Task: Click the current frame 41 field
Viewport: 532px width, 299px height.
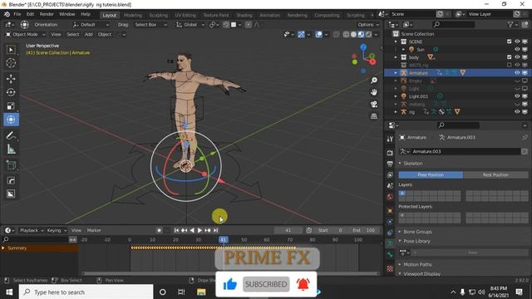Action: (288, 230)
